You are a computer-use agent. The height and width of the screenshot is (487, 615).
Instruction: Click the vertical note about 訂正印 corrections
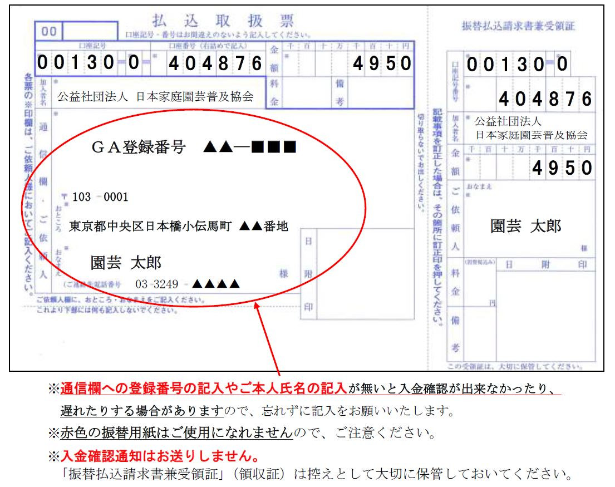437,217
